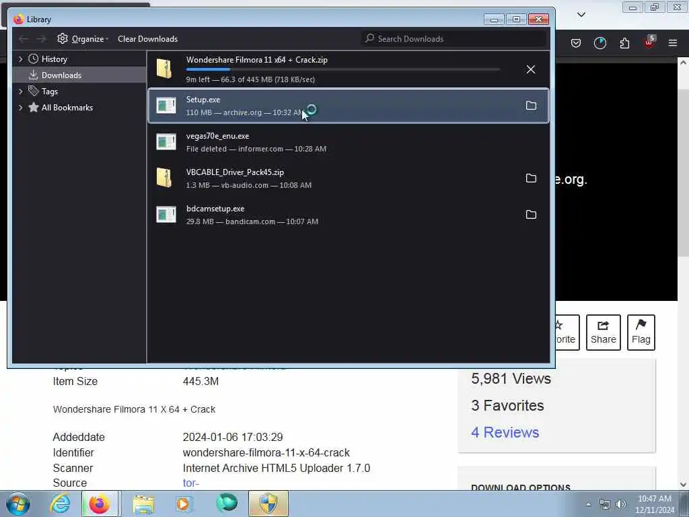Select the 445.3M item size value
Image resolution: width=689 pixels, height=517 pixels.
[201, 381]
